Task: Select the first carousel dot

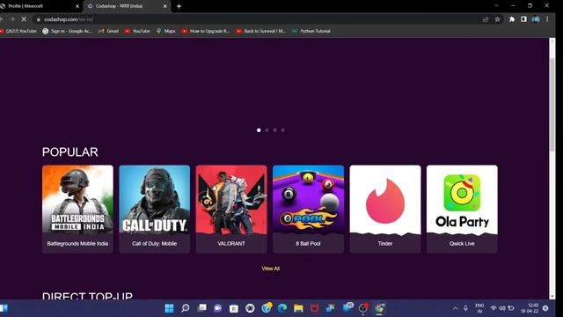Action: [259, 130]
